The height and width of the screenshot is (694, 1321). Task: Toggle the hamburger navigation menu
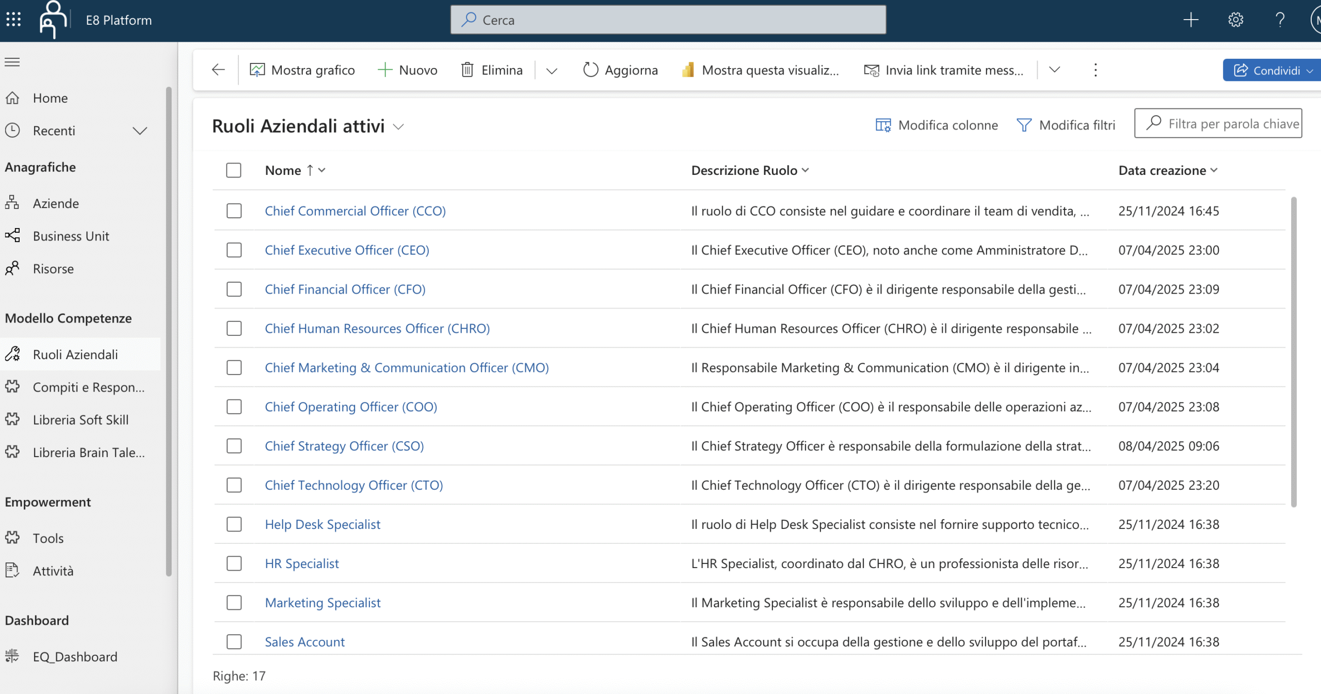(12, 62)
